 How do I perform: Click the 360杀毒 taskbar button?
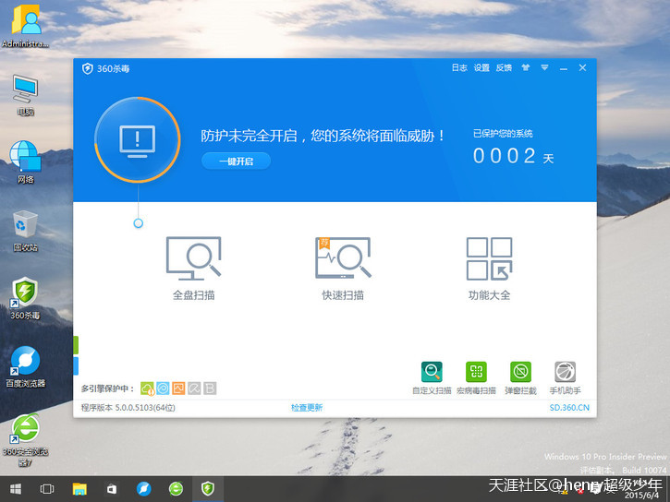208,489
